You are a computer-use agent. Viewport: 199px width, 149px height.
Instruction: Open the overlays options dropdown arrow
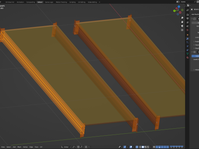point(133,147)
